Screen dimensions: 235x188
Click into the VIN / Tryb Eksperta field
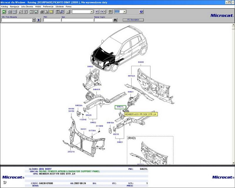[17, 20]
